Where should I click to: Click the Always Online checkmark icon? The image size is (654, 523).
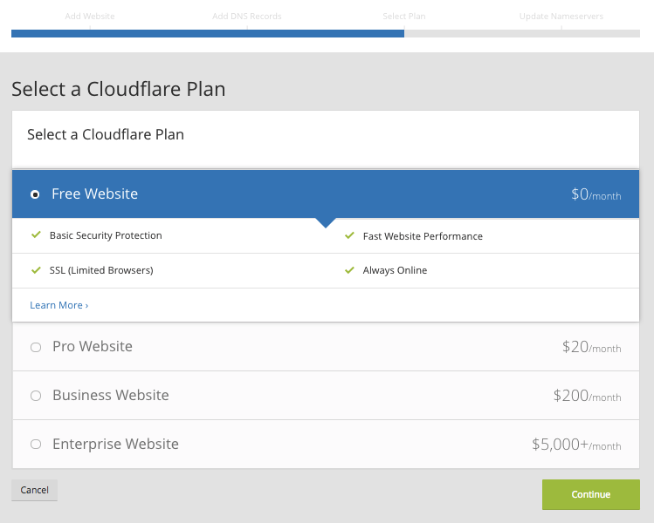point(349,270)
